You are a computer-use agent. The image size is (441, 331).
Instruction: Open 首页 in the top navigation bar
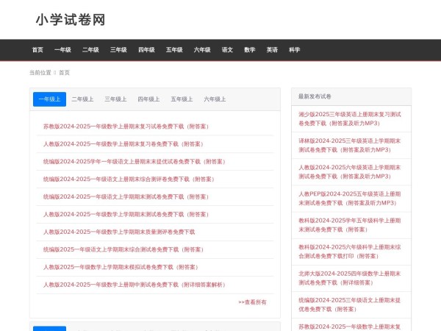click(x=37, y=50)
